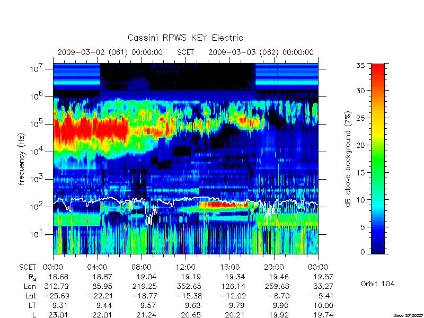Click the 'Rs' row header
Image resolution: width=424 pixels, height=318 pixels.
(x=32, y=277)
